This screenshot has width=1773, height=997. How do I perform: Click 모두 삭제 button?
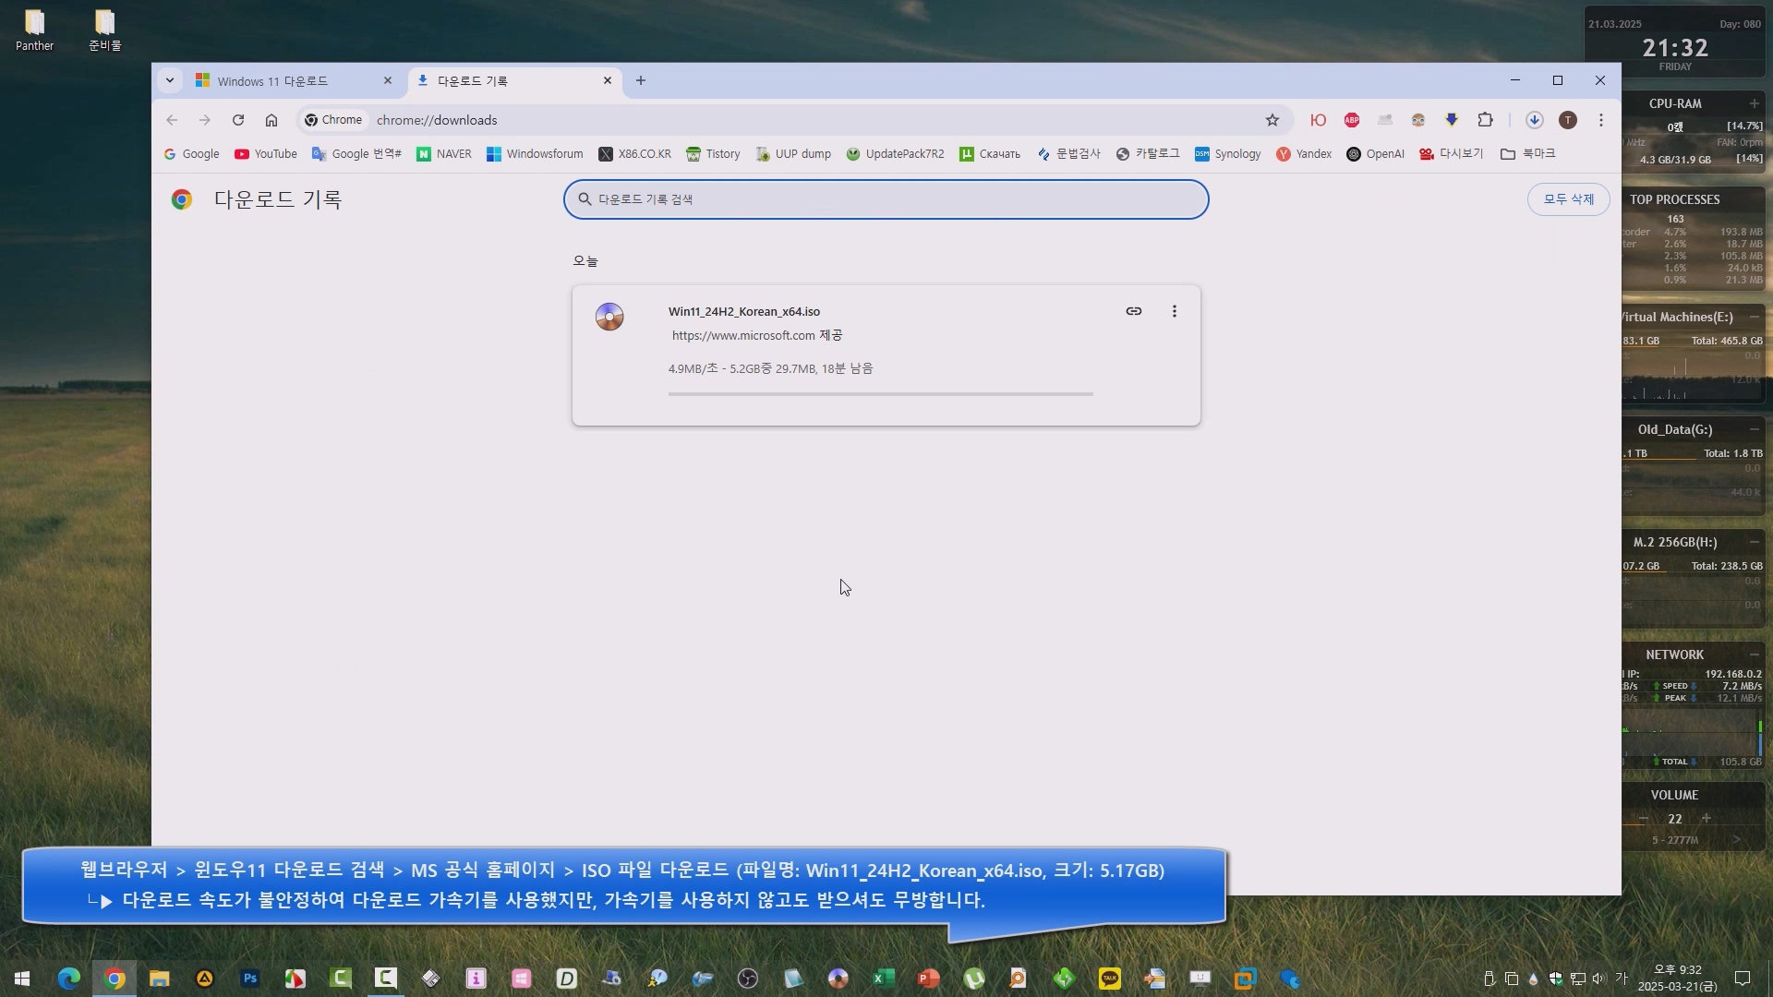pos(1567,199)
